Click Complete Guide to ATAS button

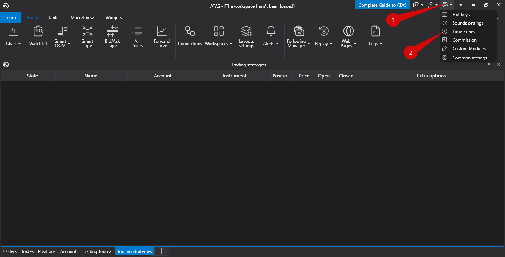pos(383,5)
